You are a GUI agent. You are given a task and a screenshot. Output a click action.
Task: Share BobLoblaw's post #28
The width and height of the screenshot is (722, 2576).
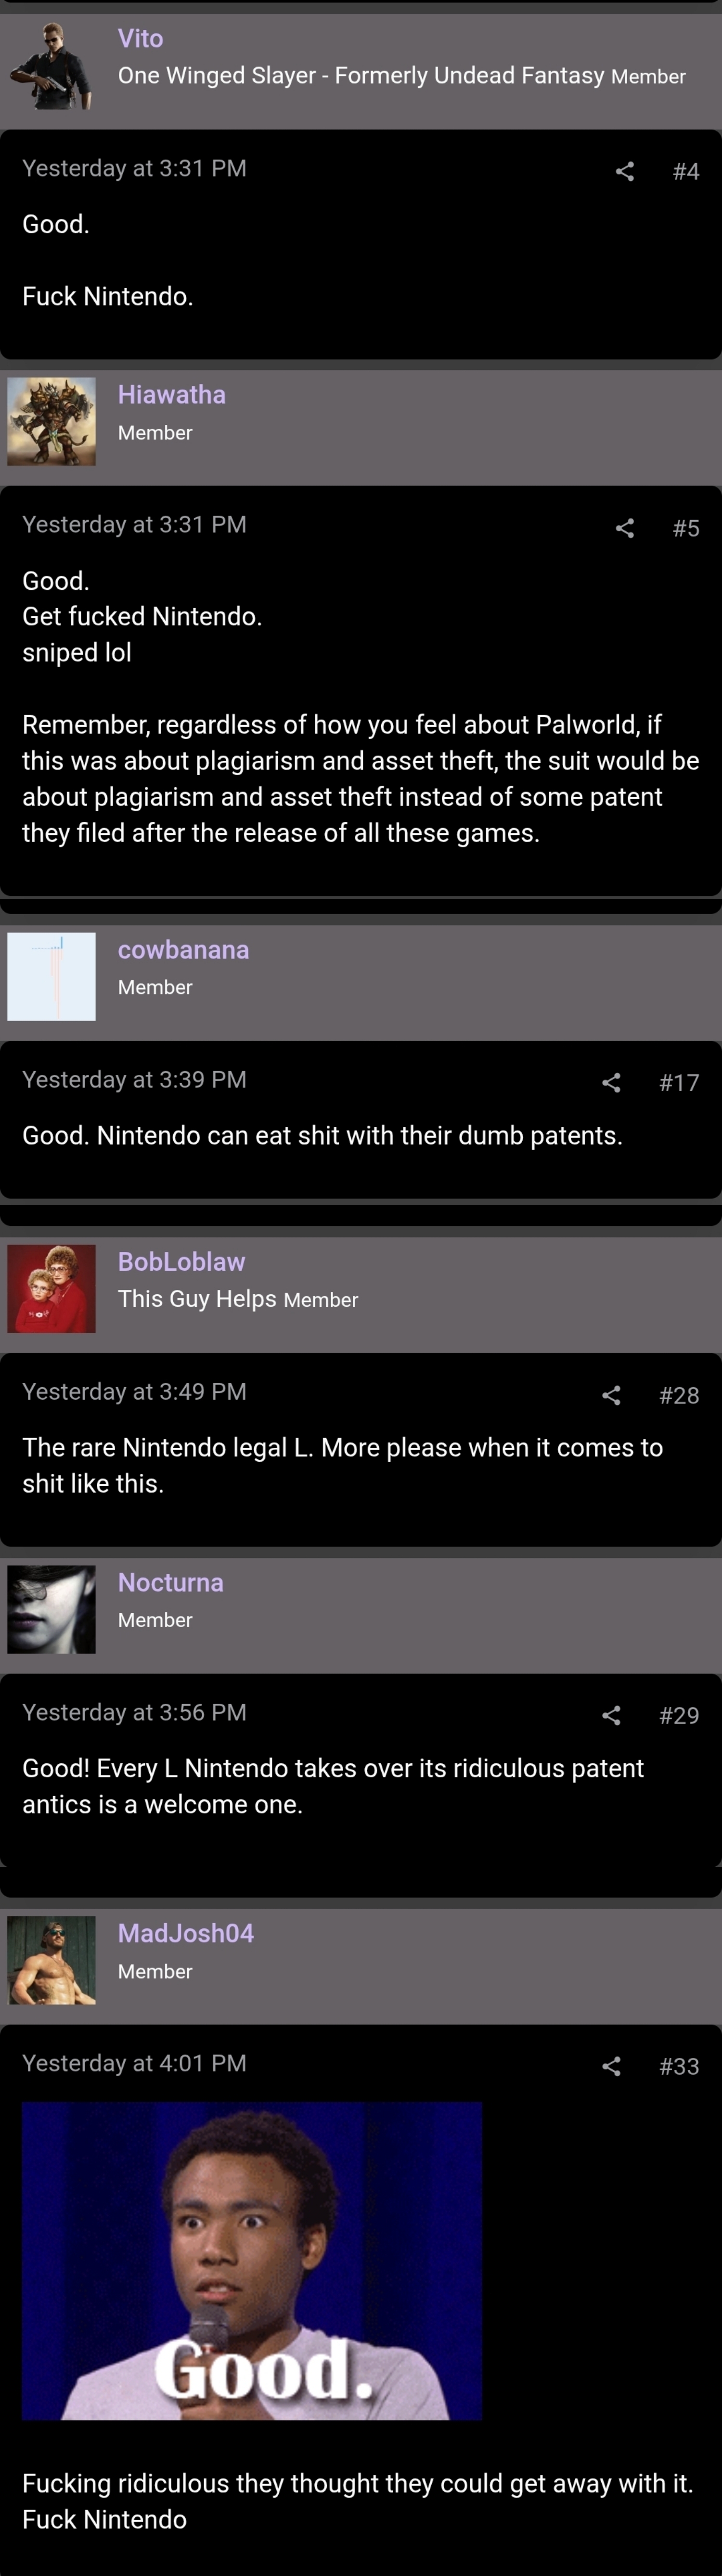click(611, 1395)
